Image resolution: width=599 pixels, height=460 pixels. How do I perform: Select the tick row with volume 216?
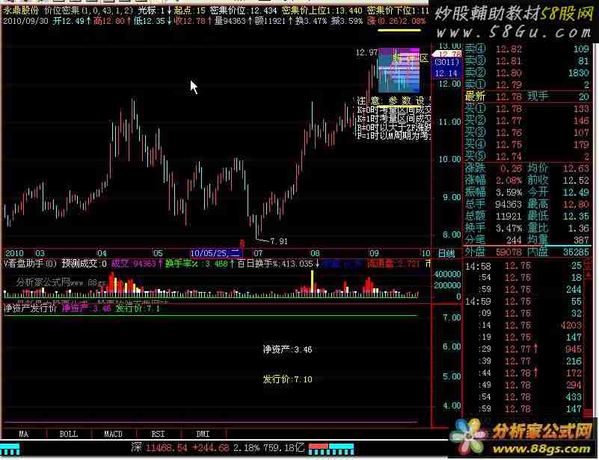(x=523, y=361)
